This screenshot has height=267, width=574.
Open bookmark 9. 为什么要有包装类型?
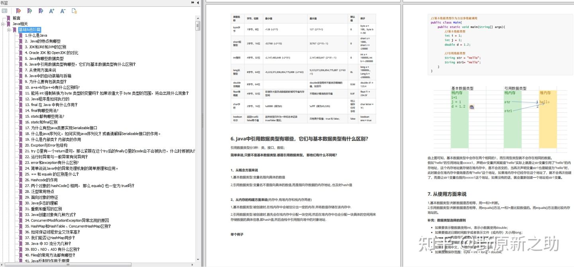[x=45, y=82]
